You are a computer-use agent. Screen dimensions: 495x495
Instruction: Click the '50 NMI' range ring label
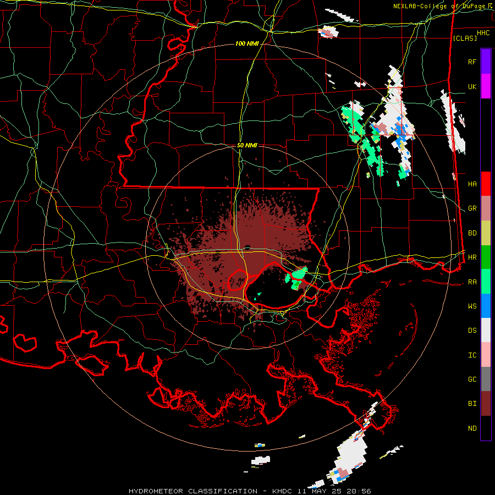(247, 145)
